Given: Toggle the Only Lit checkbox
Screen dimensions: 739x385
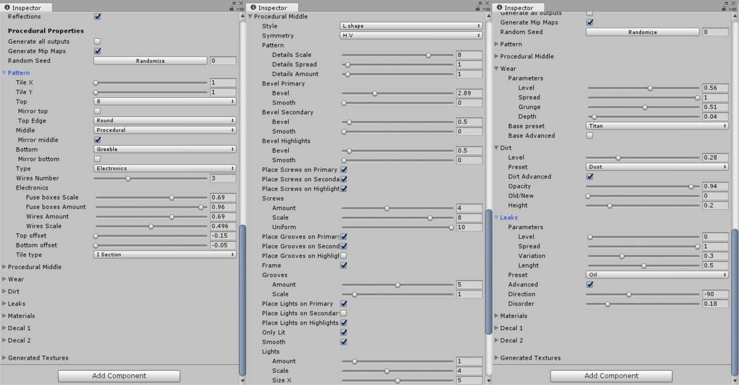Looking at the screenshot, I should (x=344, y=332).
